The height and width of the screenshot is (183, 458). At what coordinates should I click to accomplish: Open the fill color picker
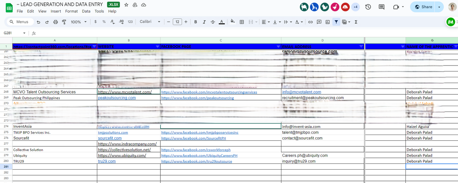coord(233,22)
